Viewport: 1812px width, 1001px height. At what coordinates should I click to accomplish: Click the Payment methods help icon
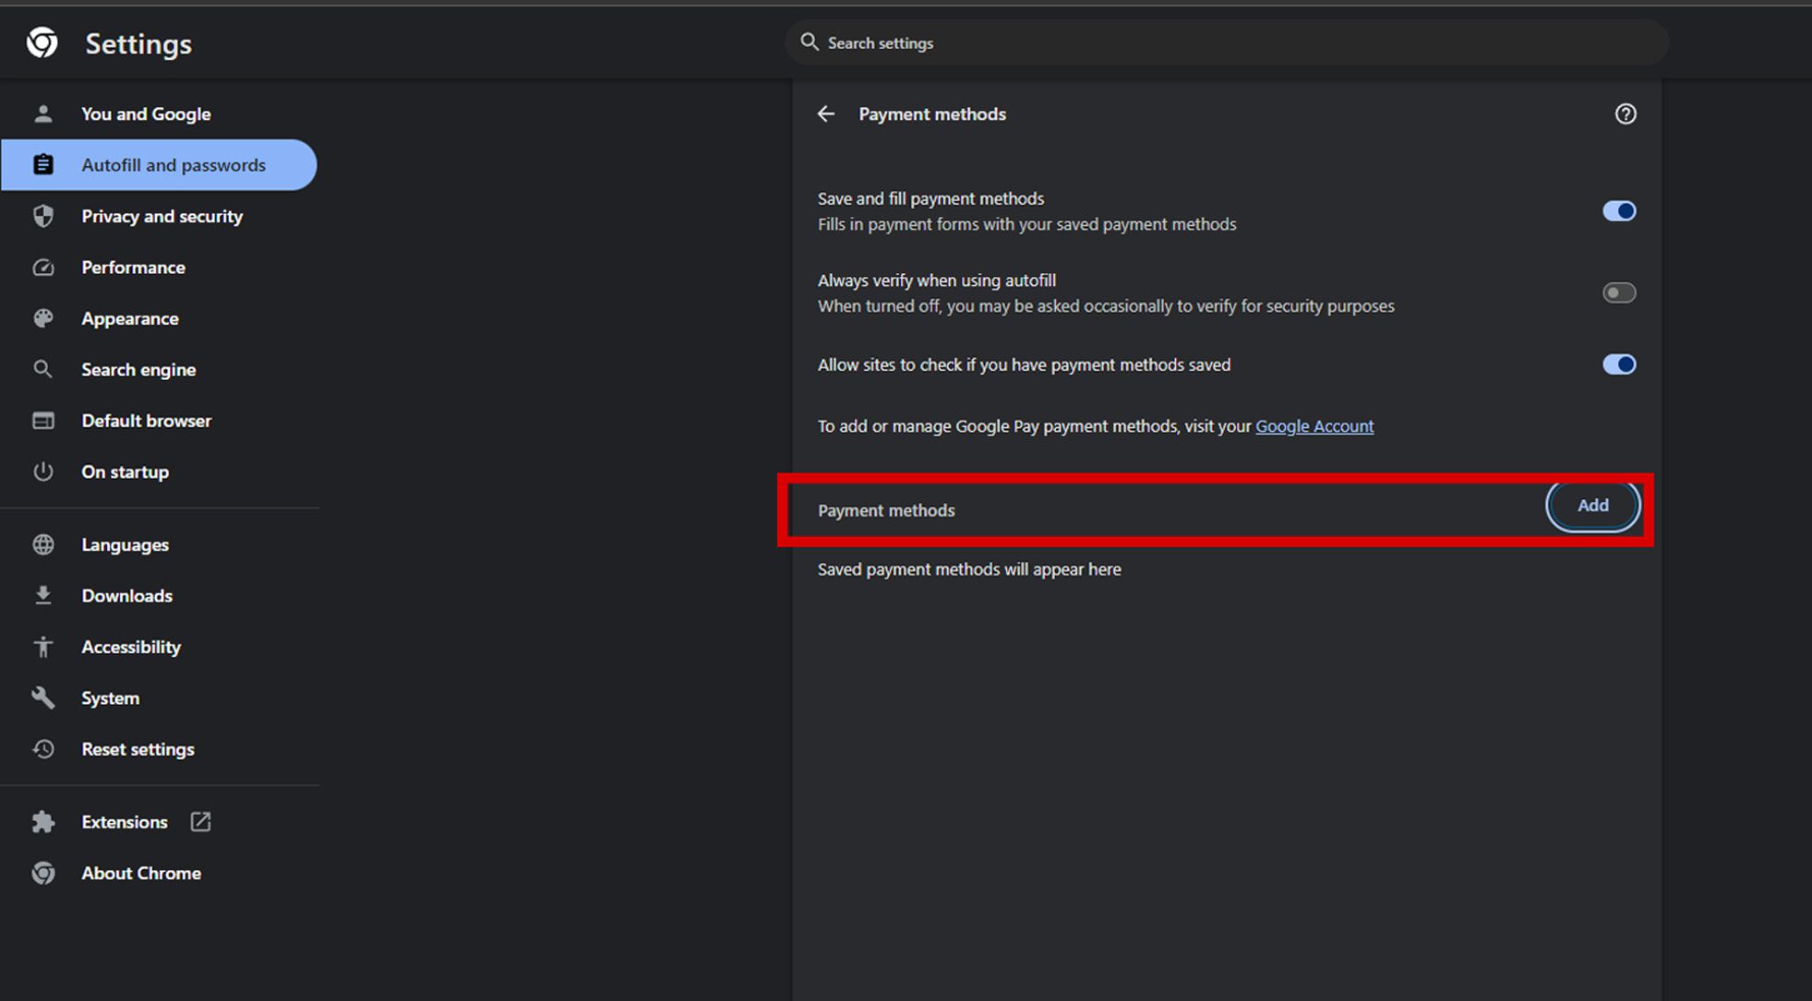(x=1626, y=113)
